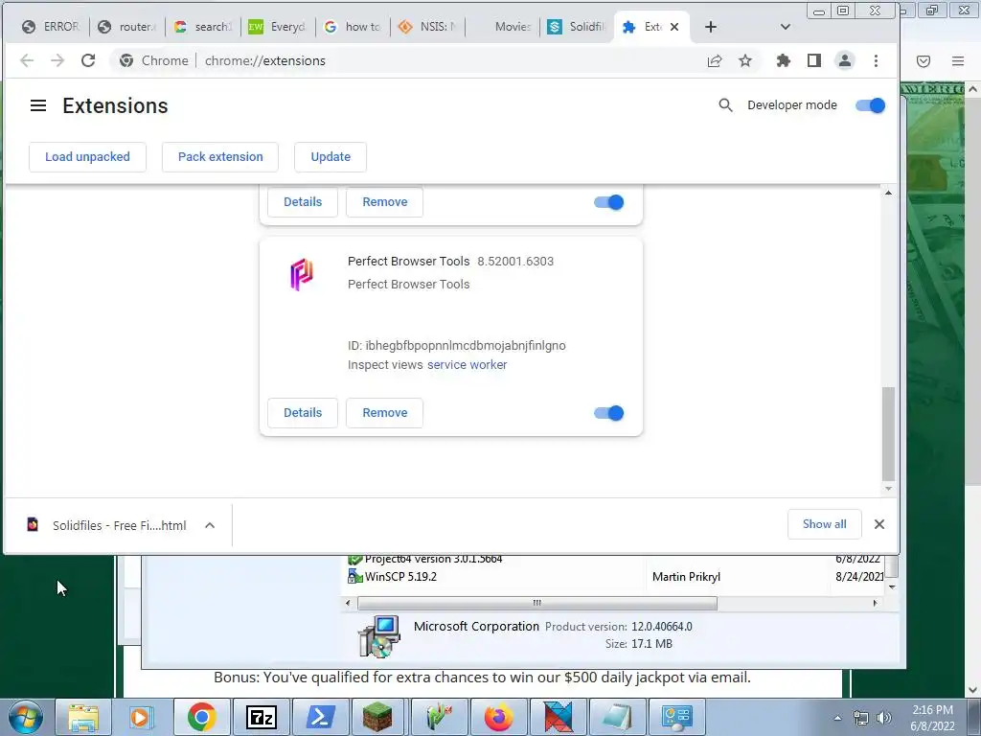Search extensions with the magnifier icon
Image resolution: width=981 pixels, height=736 pixels.
725,105
